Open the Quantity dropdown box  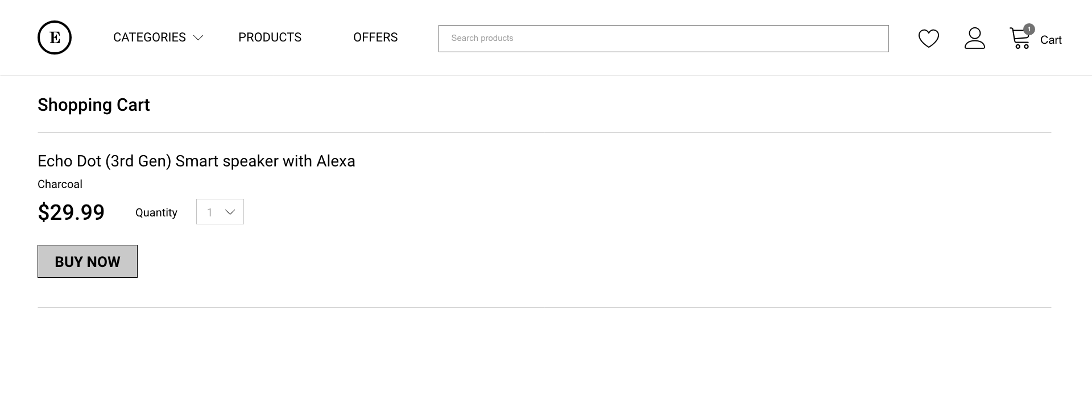[220, 212]
